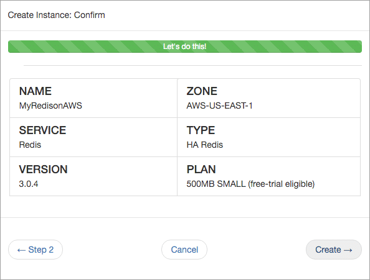The height and width of the screenshot is (280, 370).
Task: Click the green "Let's do this!" progress bar
Action: tap(185, 47)
